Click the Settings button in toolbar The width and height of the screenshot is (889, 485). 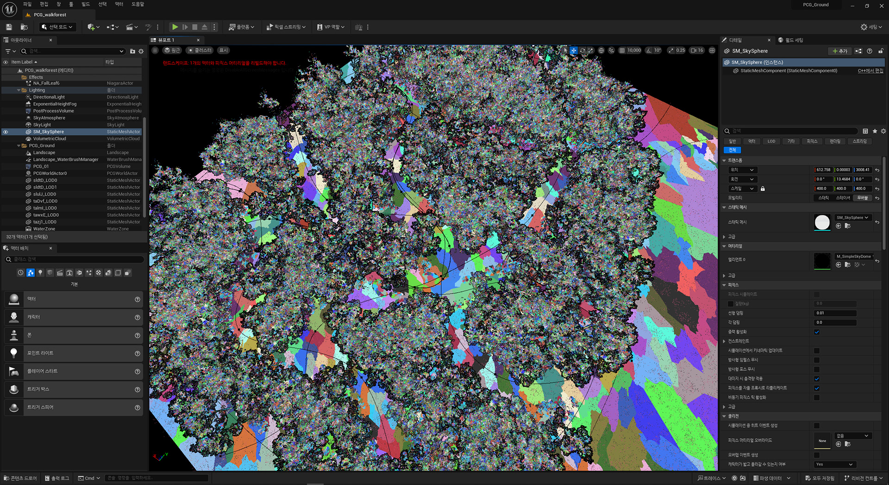click(x=871, y=27)
